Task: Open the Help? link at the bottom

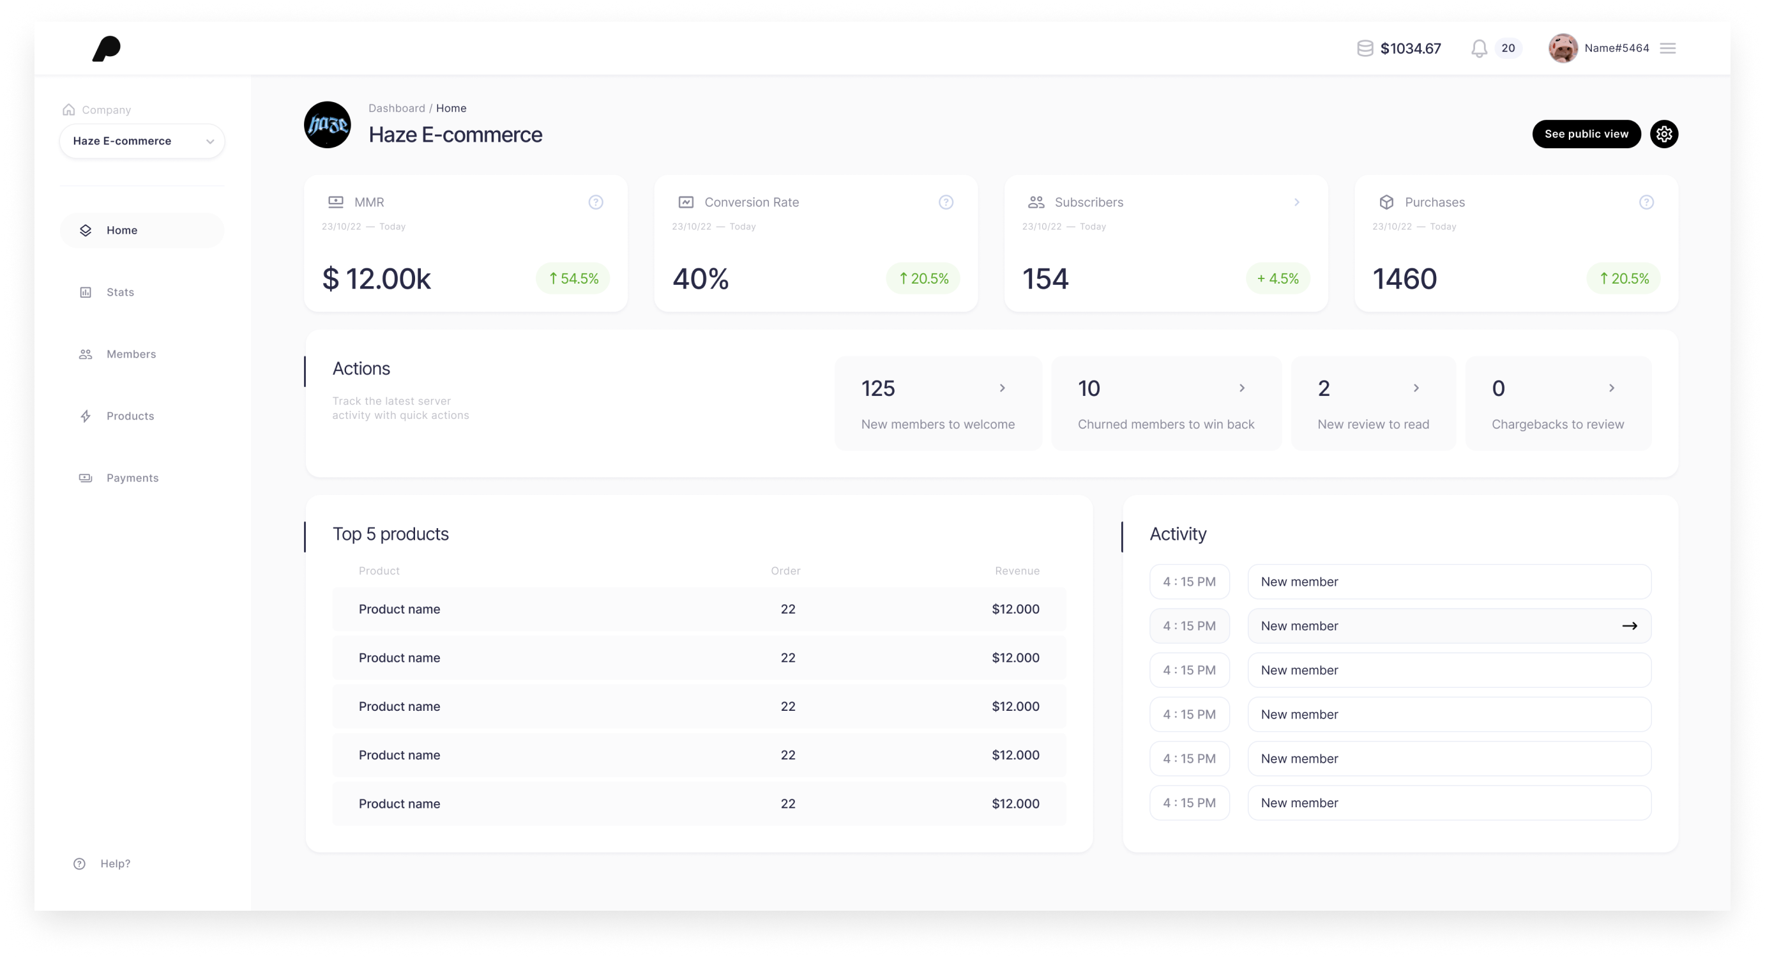Action: click(115, 863)
